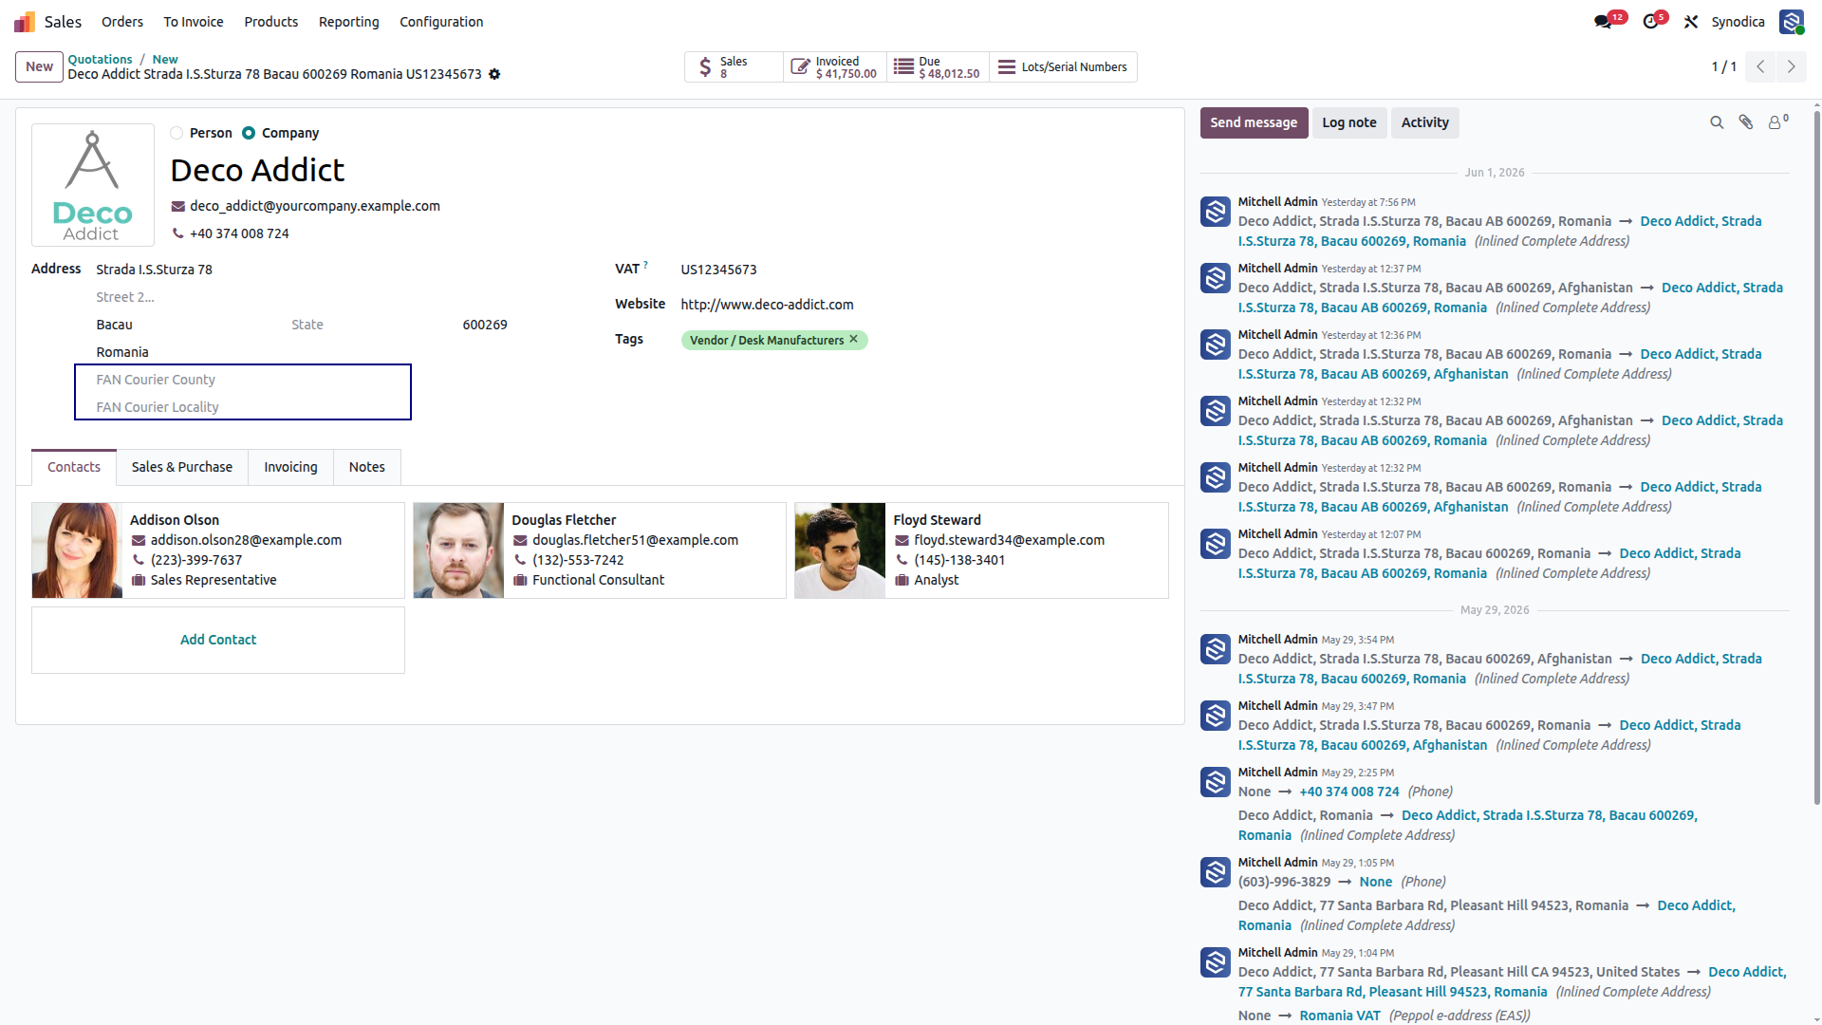Click the Synodica company switcher

click(1738, 22)
